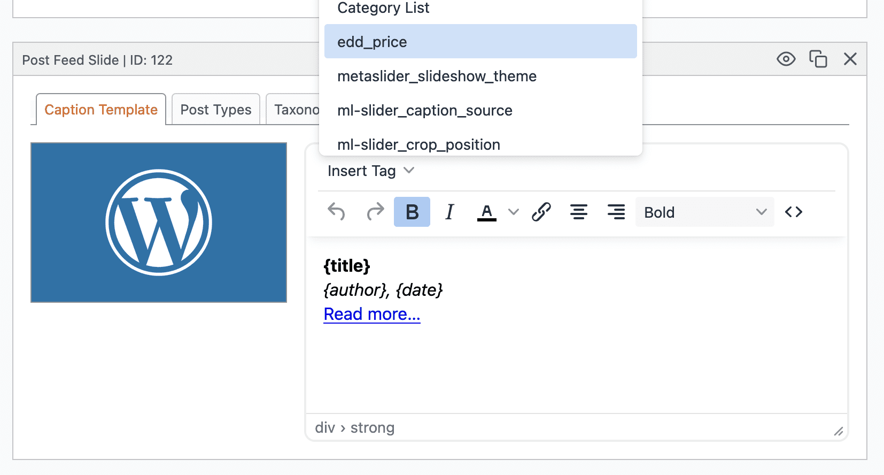
Task: Toggle bold formatting button
Action: coord(412,212)
